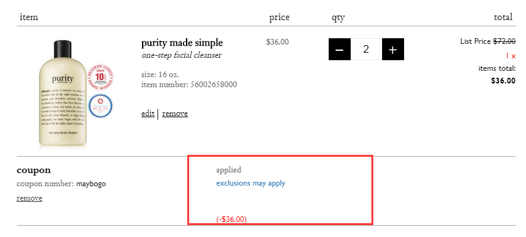The height and width of the screenshot is (237, 526).
Task: Open the exclusions may apply link
Action: pos(251,184)
